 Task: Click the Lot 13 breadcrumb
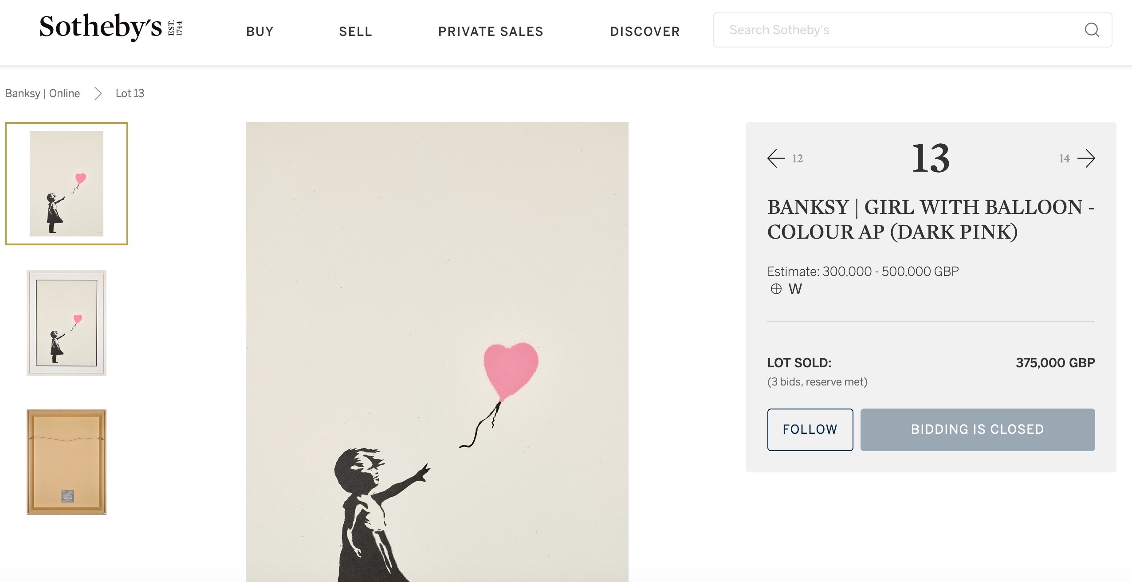(130, 94)
